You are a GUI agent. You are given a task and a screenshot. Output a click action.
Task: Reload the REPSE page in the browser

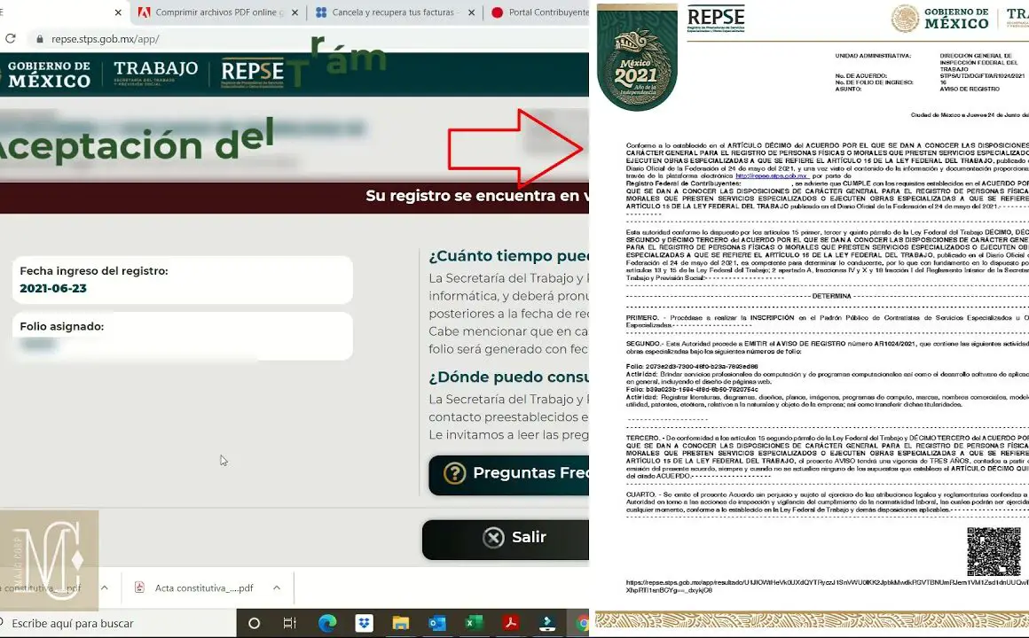[10, 39]
